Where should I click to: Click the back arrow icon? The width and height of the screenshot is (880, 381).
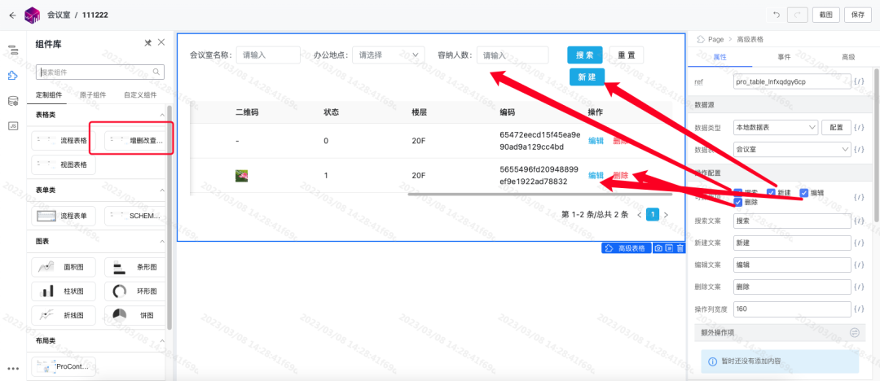[x=12, y=15]
